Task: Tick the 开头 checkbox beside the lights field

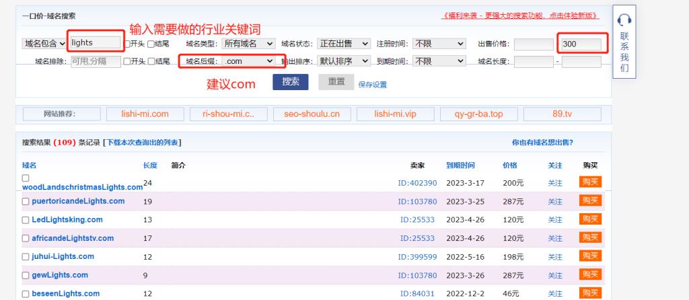Action: click(x=127, y=44)
